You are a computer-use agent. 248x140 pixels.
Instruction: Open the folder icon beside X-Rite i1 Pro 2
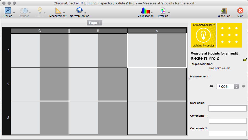pyautogui.click(x=245, y=59)
